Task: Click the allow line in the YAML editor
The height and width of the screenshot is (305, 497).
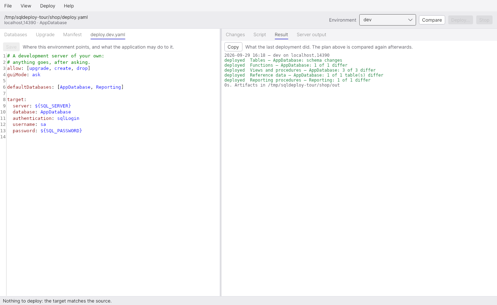Action: click(49, 68)
